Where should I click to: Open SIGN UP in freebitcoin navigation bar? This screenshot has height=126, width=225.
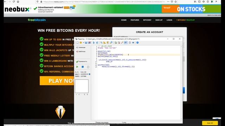[159, 20]
